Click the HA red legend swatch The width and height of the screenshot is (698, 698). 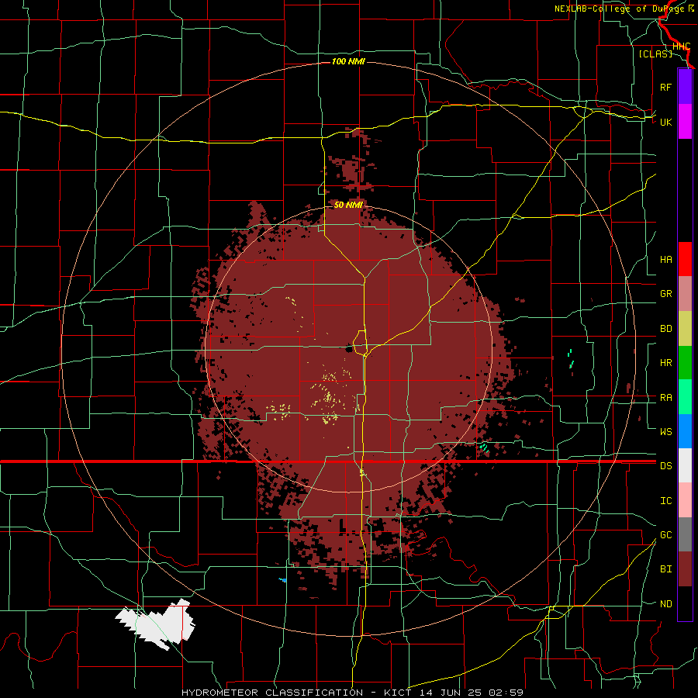pos(685,259)
